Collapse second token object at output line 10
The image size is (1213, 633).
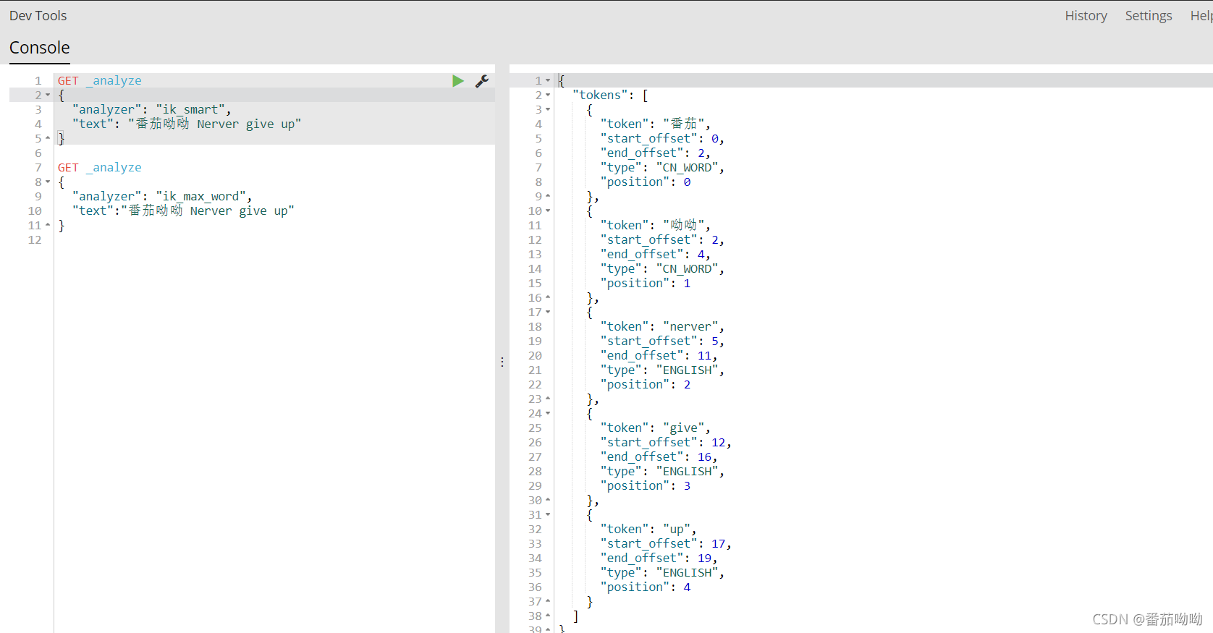pos(548,211)
